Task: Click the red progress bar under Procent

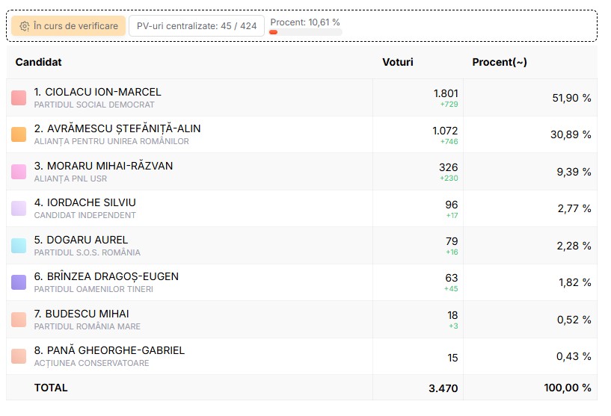Action: point(274,32)
